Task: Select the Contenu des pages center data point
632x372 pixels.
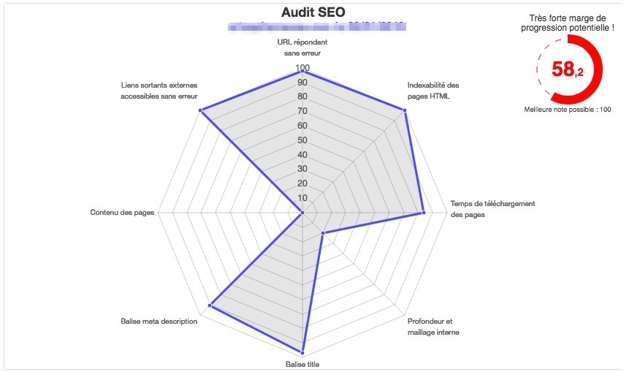Action: (302, 213)
